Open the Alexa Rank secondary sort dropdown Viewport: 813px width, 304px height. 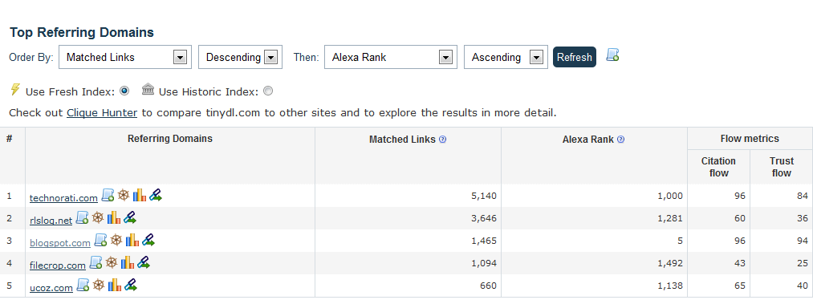[x=391, y=57]
